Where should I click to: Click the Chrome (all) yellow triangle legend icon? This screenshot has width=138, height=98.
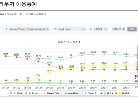pos(45,93)
